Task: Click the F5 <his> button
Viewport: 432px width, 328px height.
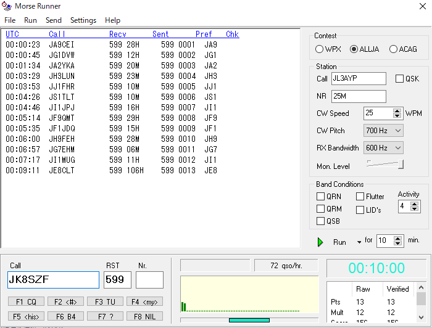Action: click(26, 316)
